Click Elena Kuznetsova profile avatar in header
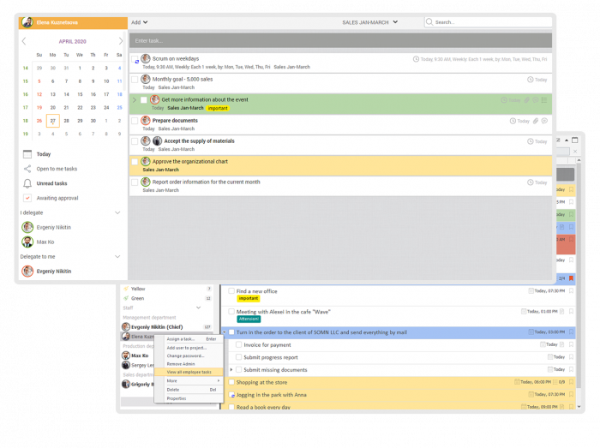The image size is (600, 448). coord(27,22)
